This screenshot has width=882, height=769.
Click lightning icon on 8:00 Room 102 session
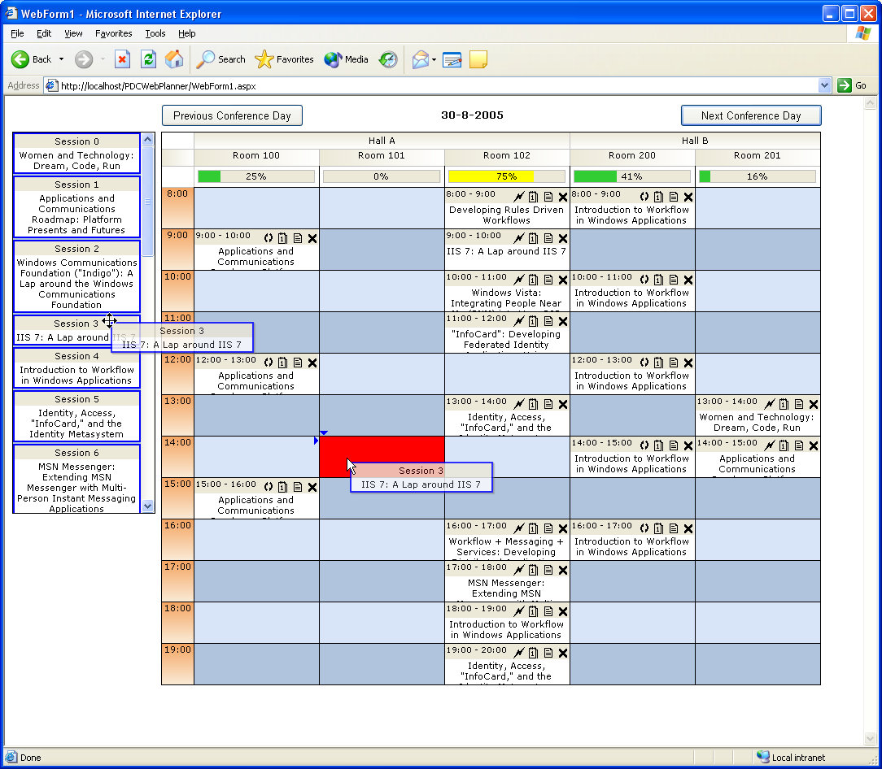click(518, 197)
